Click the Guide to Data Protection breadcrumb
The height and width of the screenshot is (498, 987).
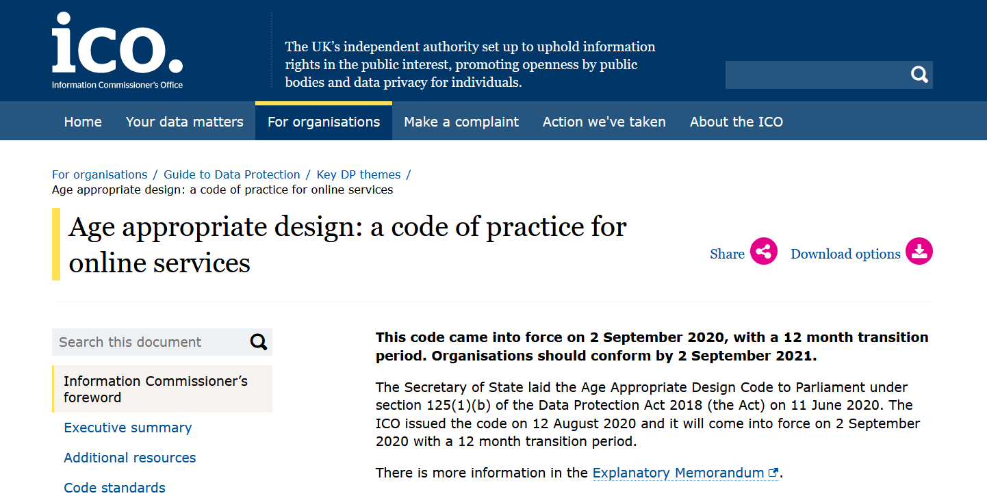[x=232, y=174]
